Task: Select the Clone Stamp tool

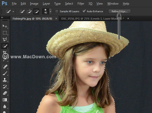Action: coord(5,80)
